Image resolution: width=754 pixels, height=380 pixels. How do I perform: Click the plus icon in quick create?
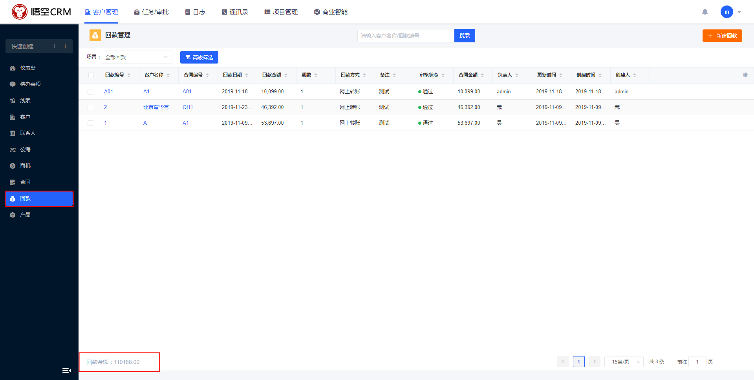click(65, 46)
